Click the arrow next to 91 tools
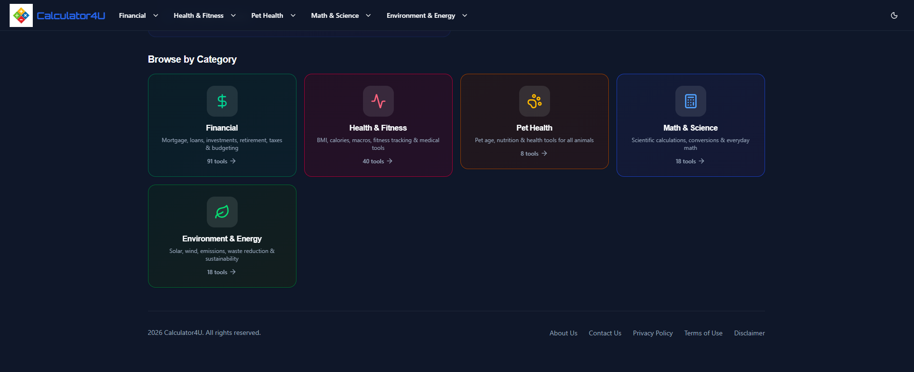The width and height of the screenshot is (914, 372). point(233,161)
